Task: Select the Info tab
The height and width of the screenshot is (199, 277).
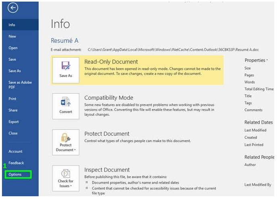Action: 12,25
